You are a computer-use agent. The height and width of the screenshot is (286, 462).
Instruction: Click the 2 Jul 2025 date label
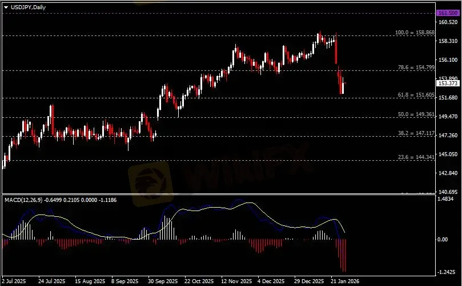(x=14, y=281)
